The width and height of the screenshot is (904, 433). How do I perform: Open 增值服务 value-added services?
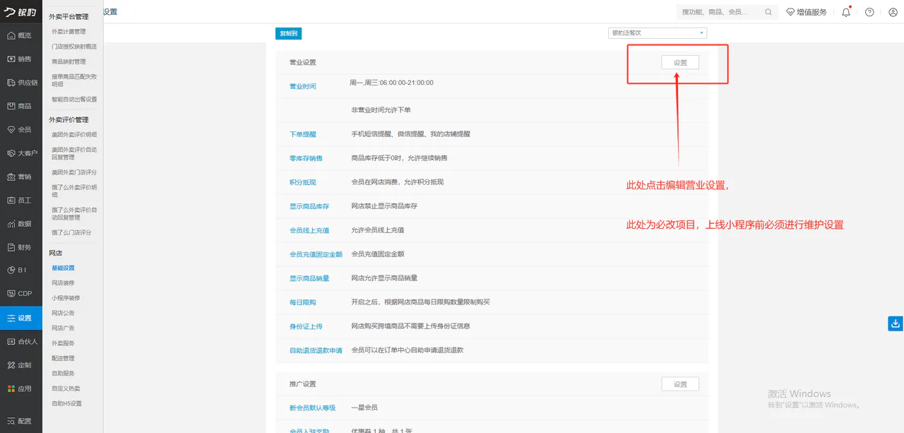click(x=806, y=12)
